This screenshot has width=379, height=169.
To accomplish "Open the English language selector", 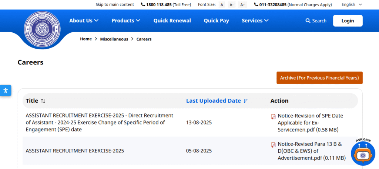I will pyautogui.click(x=352, y=4).
